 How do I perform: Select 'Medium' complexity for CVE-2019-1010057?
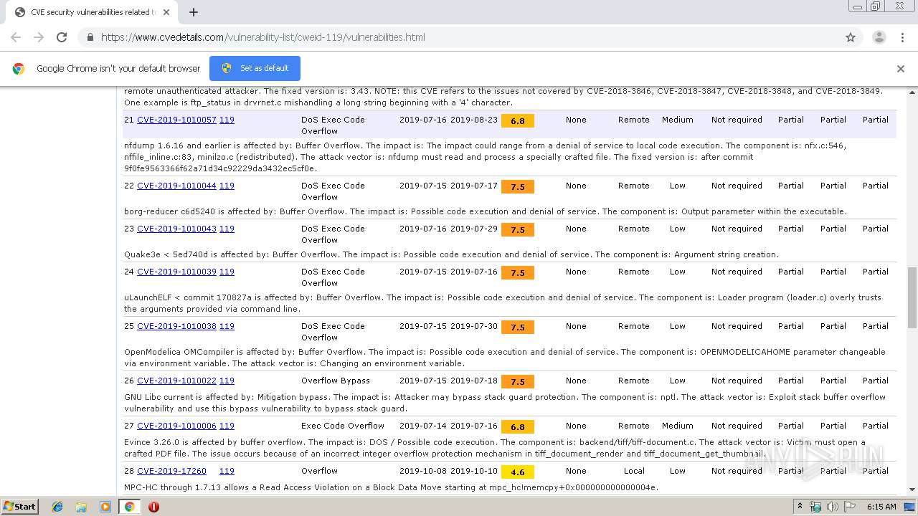pos(678,120)
